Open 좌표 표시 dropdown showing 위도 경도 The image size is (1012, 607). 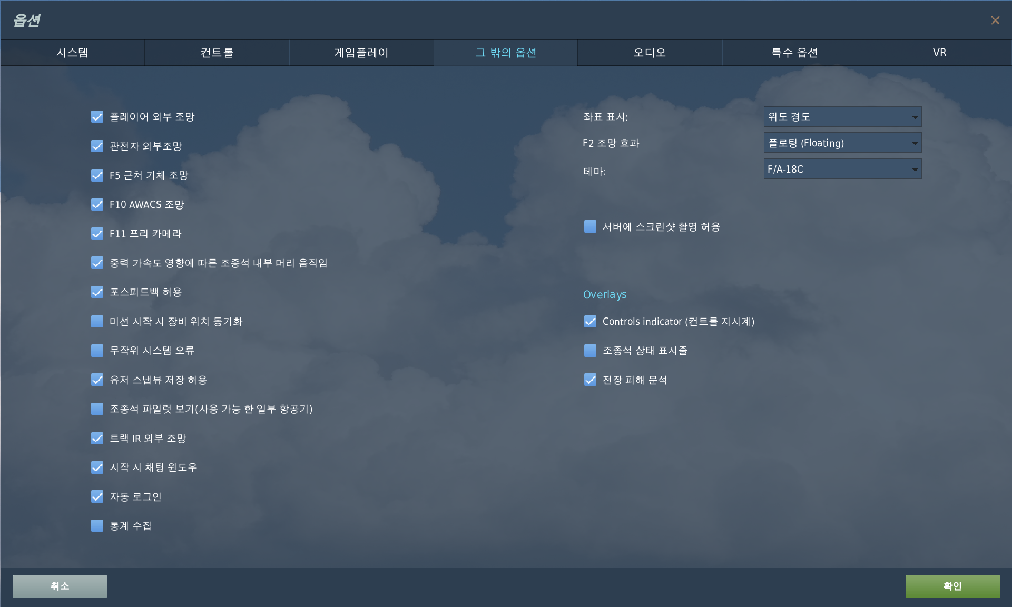[x=842, y=117]
